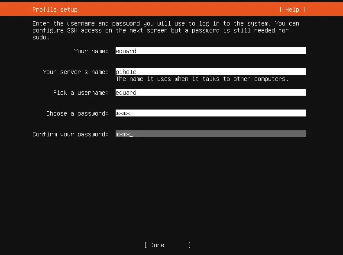Activate the Confirm your password field
343x255 pixels.
(210, 134)
